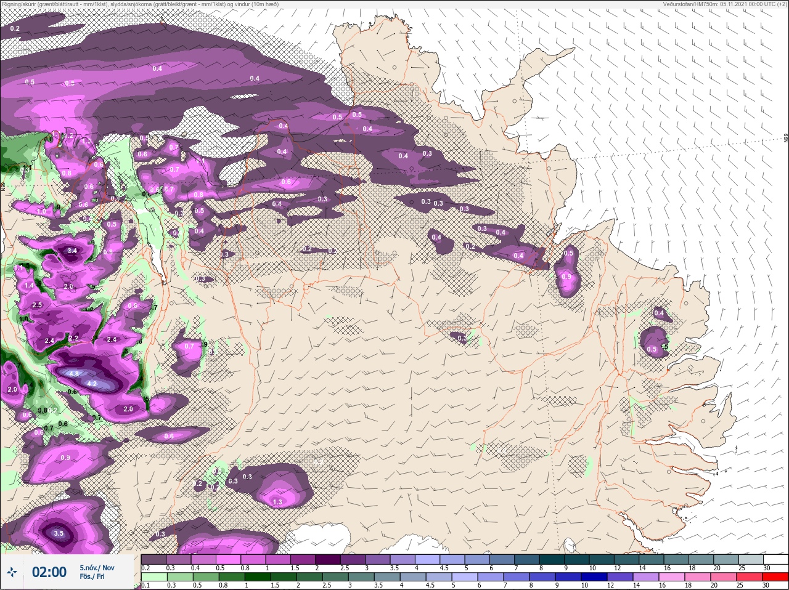
Task: Select the white swatch ending the upper legend row
Action: tap(775, 559)
